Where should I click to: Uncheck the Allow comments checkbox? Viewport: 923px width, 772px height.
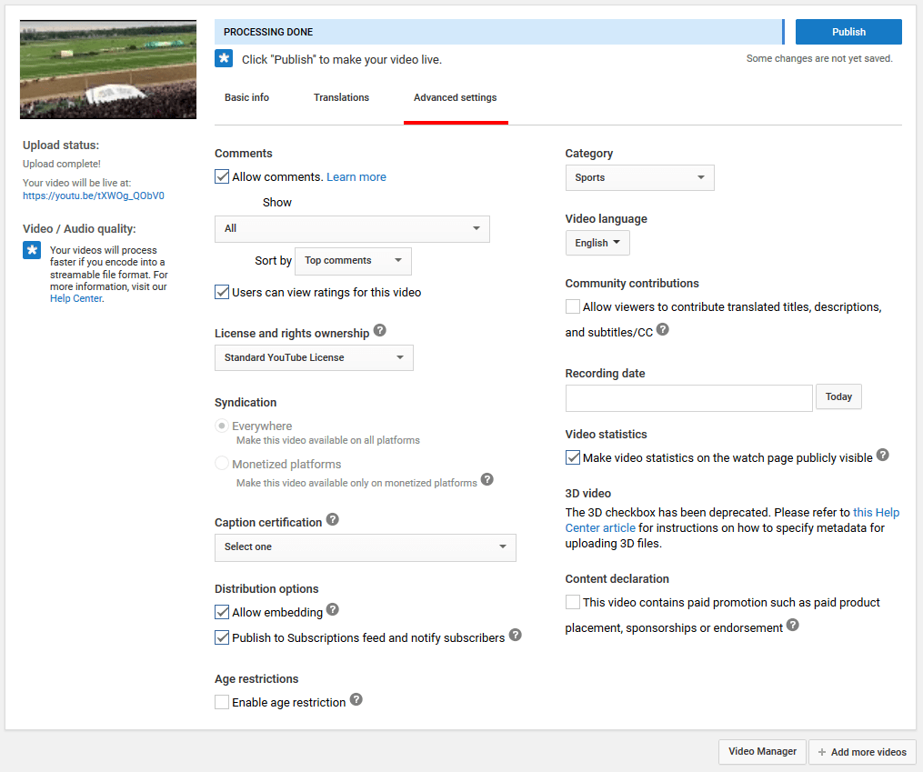(222, 176)
